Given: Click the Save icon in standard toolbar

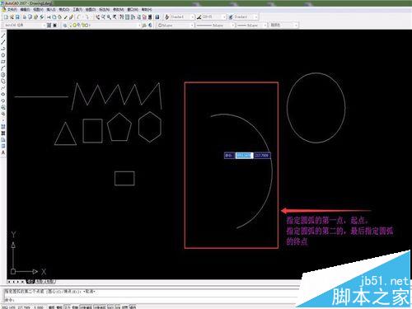Looking at the screenshot, I should [x=17, y=17].
